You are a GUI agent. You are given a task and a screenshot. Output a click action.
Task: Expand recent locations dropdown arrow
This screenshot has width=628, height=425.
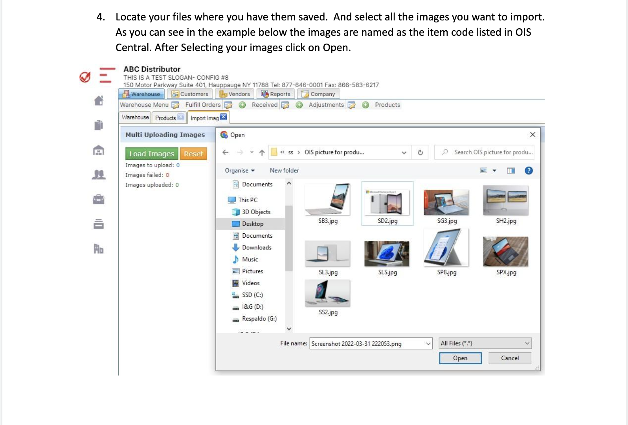(x=252, y=152)
